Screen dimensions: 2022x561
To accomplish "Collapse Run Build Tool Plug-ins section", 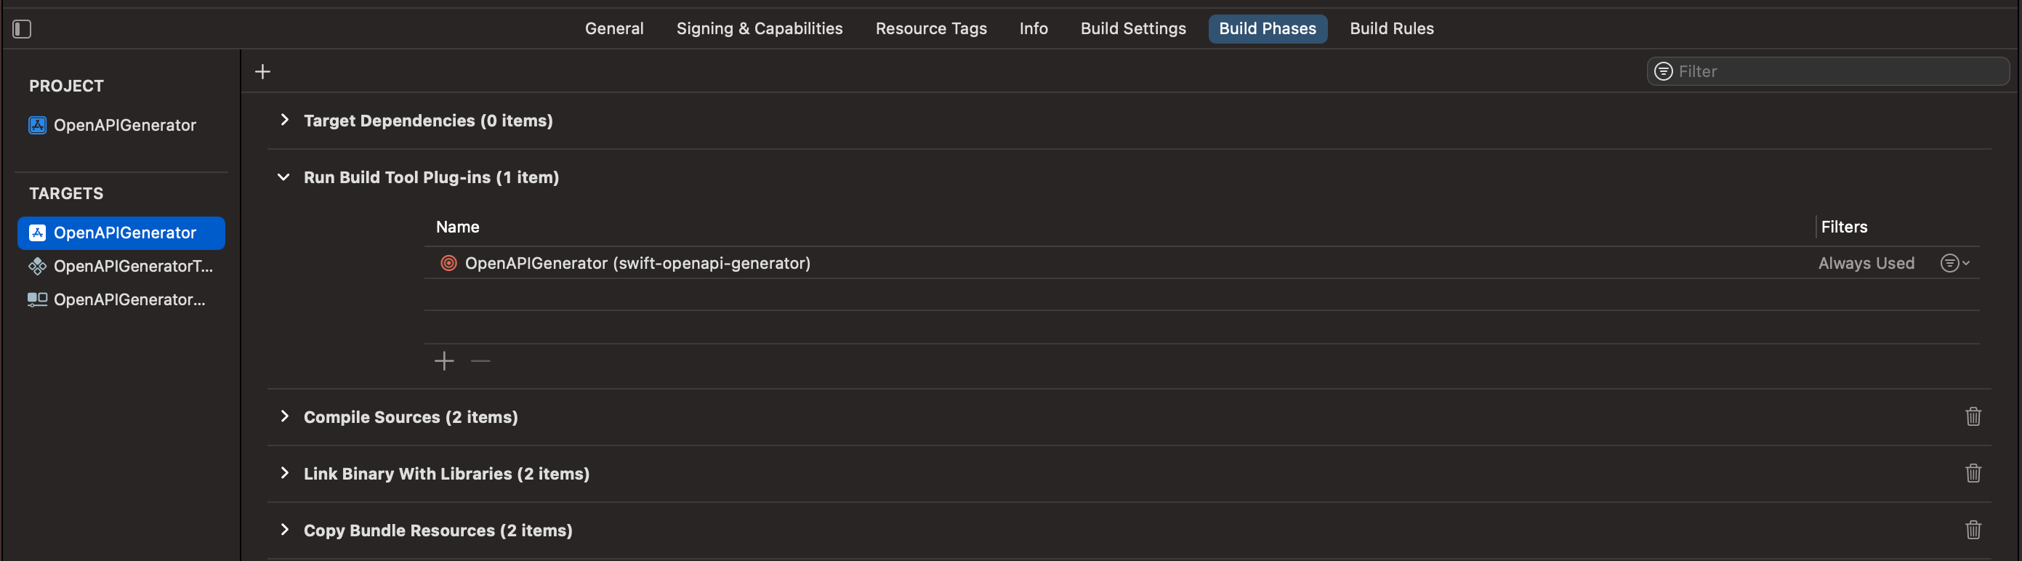I will tap(283, 177).
